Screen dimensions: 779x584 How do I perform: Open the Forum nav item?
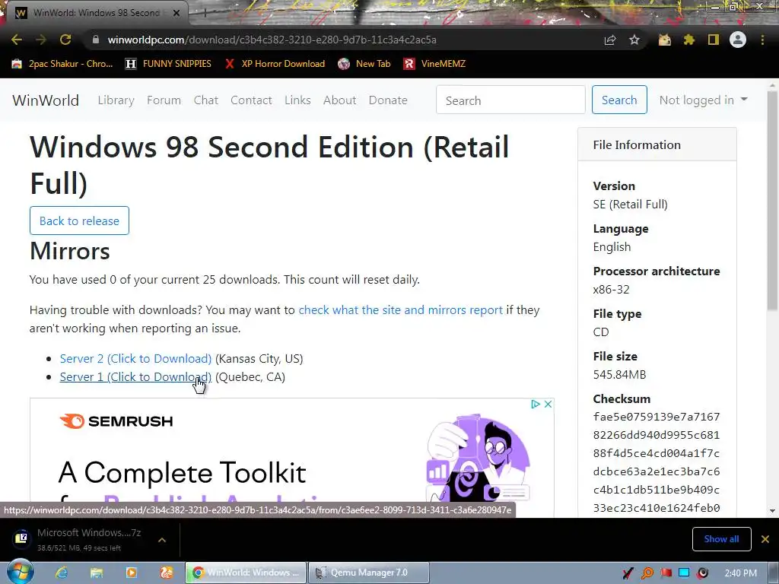164,100
